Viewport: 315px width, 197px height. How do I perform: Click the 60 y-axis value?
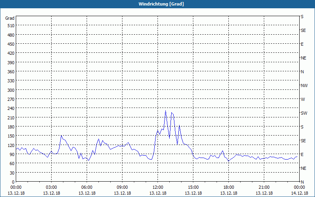point(12,164)
